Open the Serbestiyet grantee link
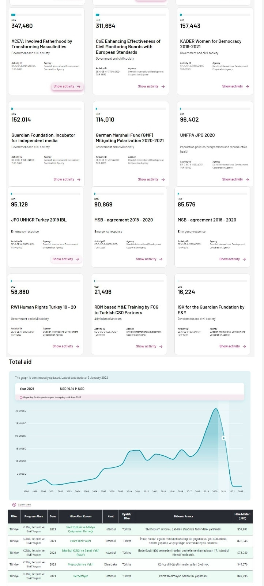Viewport: 264px width, 586px height. point(80,576)
